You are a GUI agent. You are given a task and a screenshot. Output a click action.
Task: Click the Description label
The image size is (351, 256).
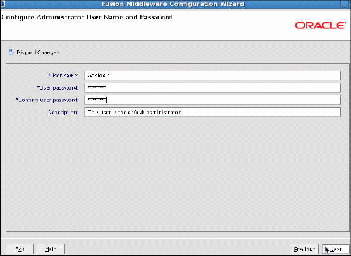tap(63, 112)
